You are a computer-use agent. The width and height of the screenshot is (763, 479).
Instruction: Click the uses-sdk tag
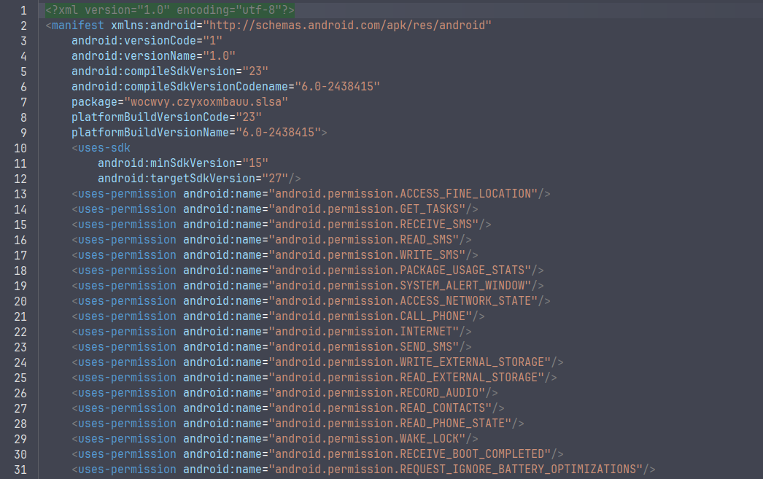(101, 148)
